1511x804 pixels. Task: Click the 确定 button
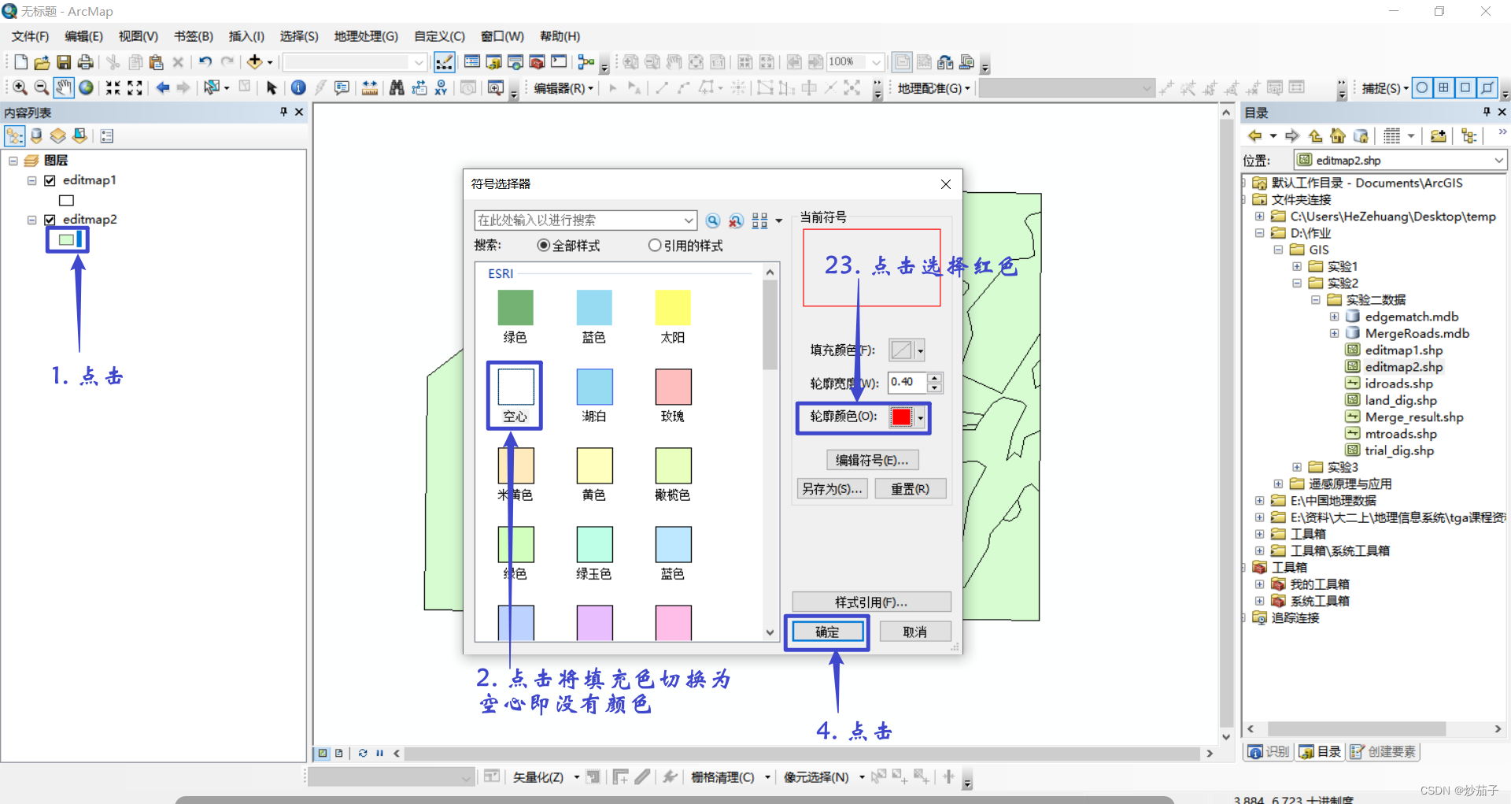tap(827, 632)
